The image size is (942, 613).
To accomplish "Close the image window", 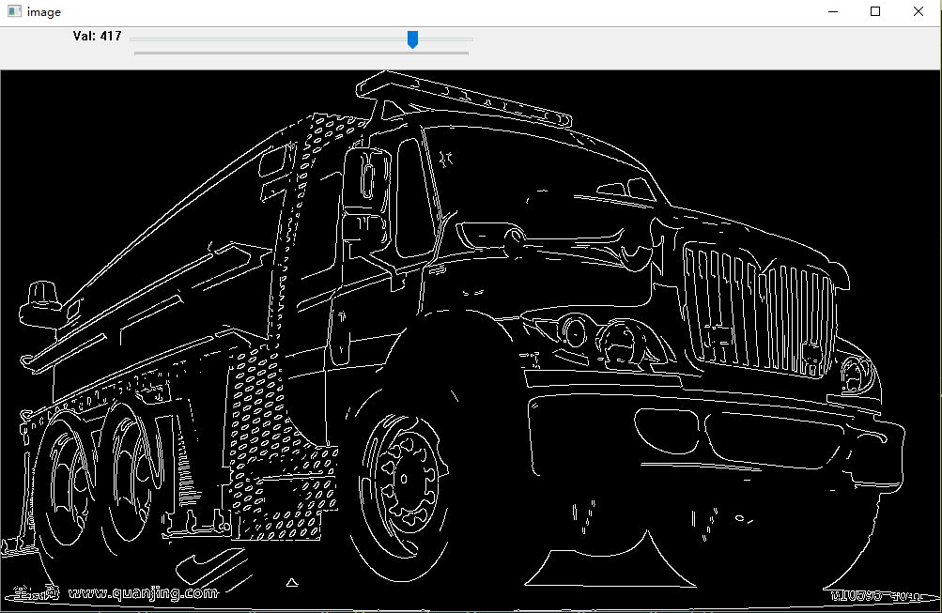I will point(918,11).
